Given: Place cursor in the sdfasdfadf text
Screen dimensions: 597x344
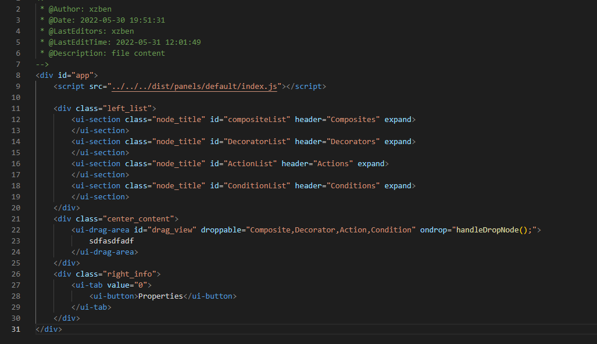Looking at the screenshot, I should tap(112, 241).
